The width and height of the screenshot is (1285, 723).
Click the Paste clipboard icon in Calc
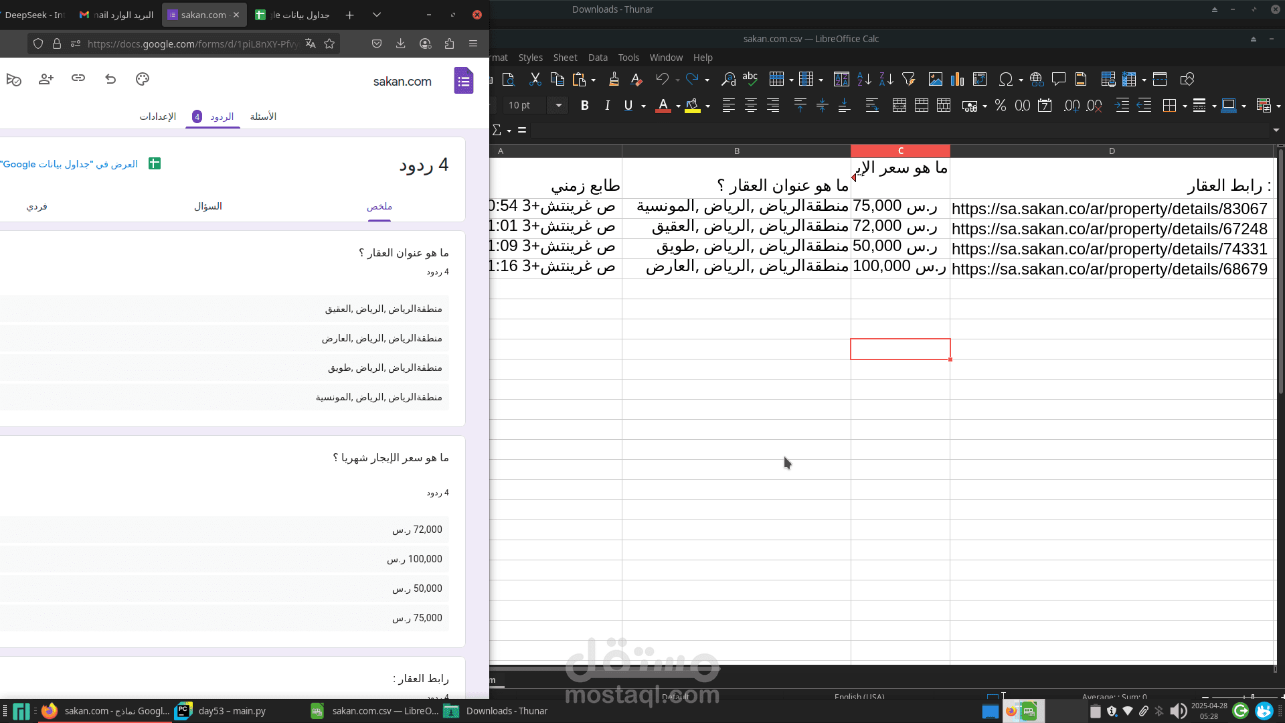(580, 80)
